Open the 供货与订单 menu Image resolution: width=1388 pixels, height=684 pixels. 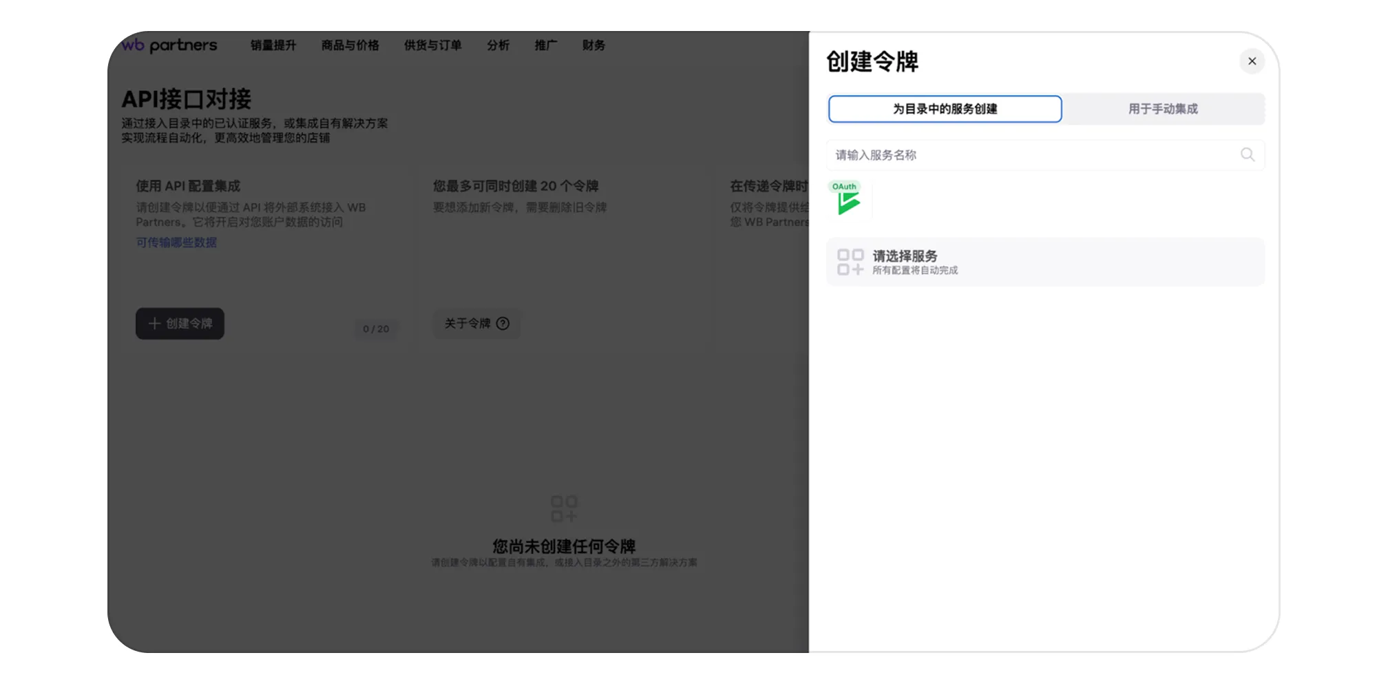click(x=432, y=45)
